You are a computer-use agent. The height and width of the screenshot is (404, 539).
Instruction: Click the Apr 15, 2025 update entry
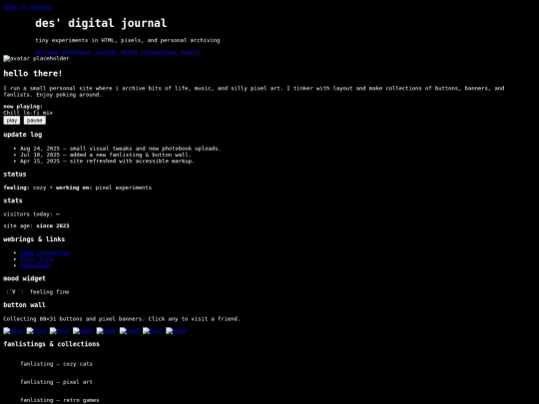[107, 162]
